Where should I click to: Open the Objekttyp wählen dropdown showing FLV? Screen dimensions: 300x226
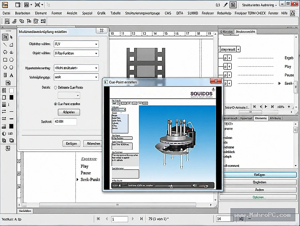click(76, 44)
